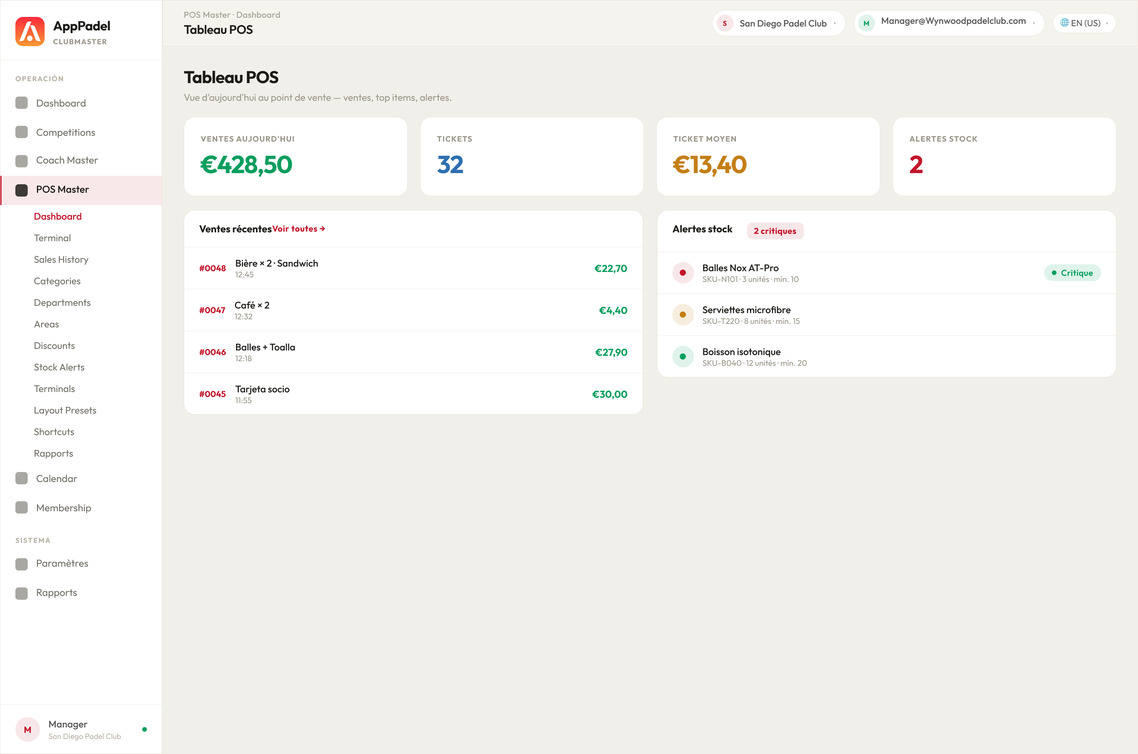Click the green online status dot
Image resolution: width=1138 pixels, height=754 pixels.
[x=145, y=729]
